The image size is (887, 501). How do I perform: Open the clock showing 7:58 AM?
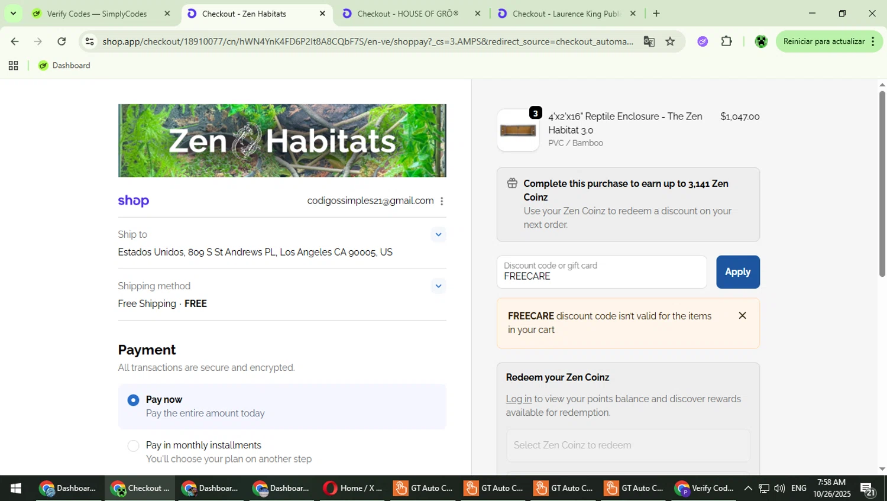(x=831, y=489)
